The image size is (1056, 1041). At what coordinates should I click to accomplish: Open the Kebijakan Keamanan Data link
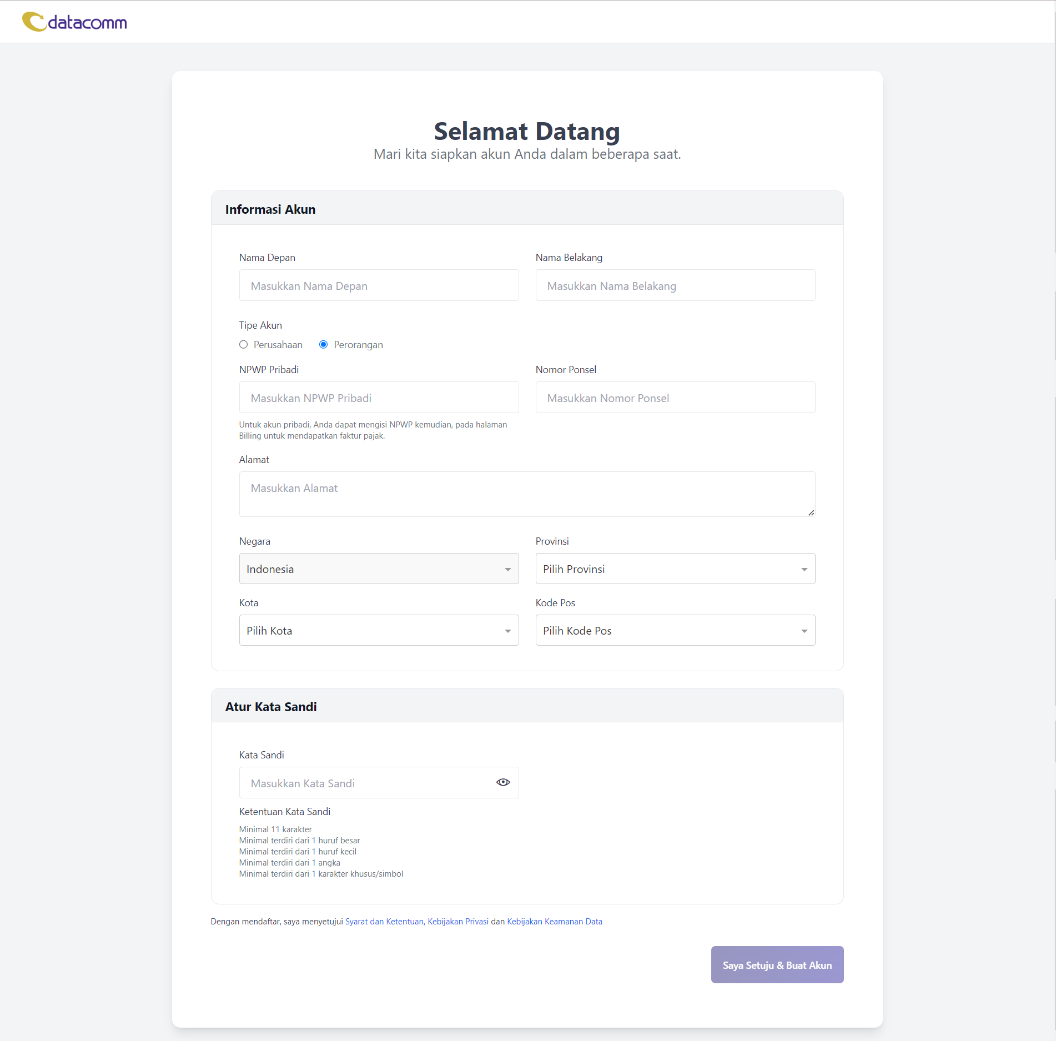554,922
